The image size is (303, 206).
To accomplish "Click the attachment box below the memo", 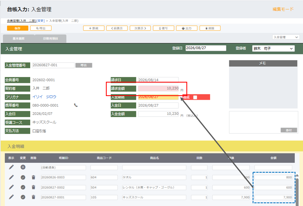I will pyautogui.click(x=264, y=122).
